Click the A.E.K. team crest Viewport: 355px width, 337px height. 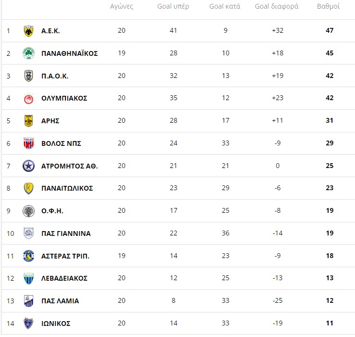28,31
